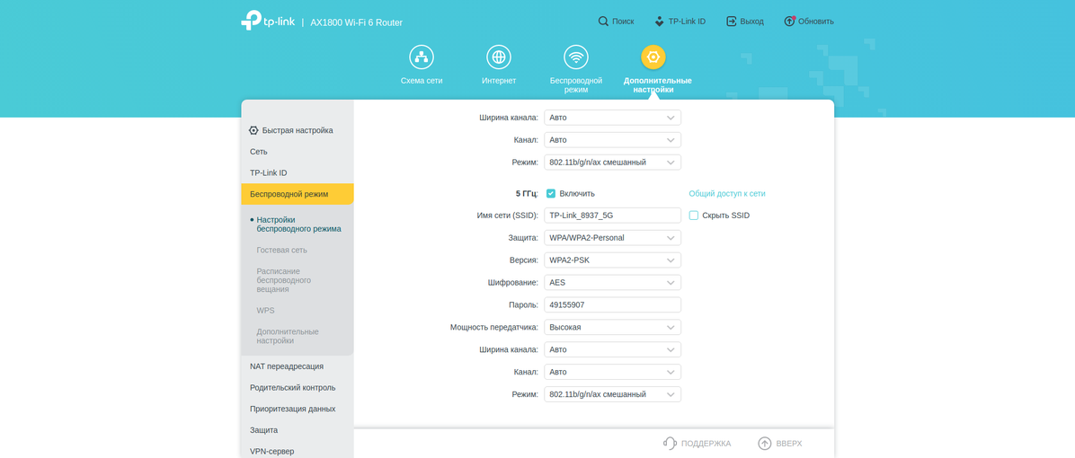Viewport: 1075px width, 458px height.
Task: Disable the 5 ГГц Включить checkbox
Action: pos(550,194)
